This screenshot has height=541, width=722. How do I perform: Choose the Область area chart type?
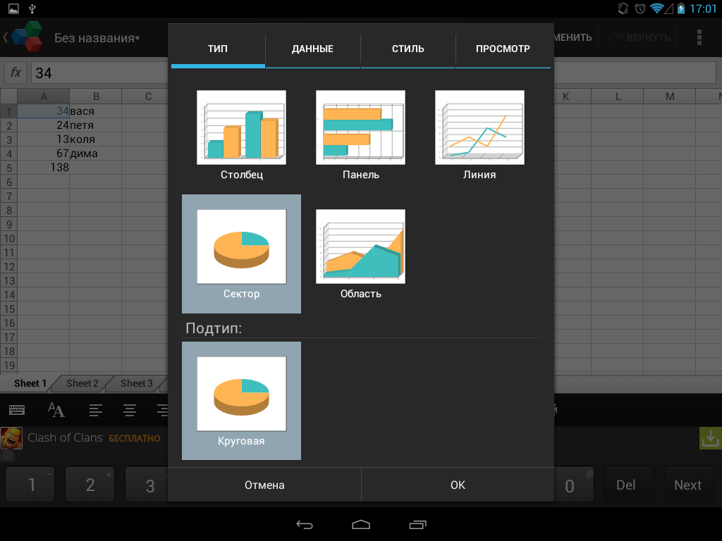click(360, 254)
